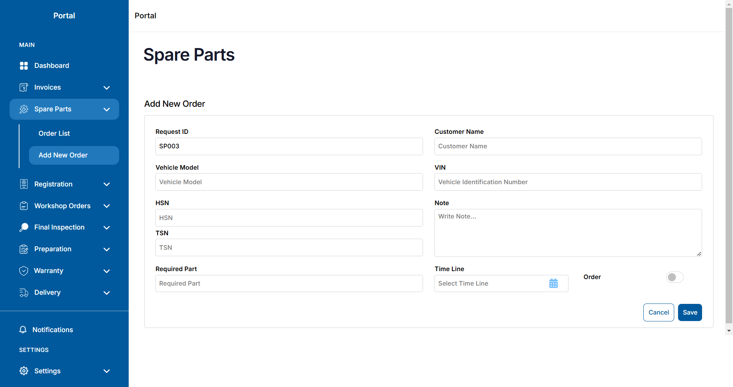Click the Warranty shield icon
Screen dimensions: 733x387
[24, 271]
